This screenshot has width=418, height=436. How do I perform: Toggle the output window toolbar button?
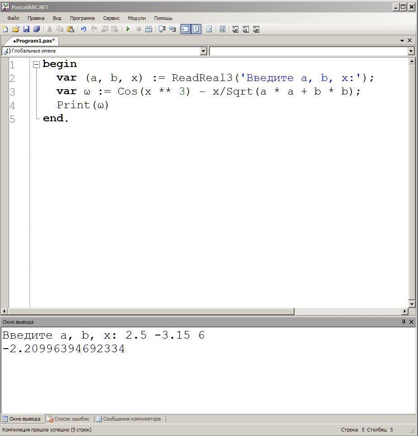pos(185,29)
